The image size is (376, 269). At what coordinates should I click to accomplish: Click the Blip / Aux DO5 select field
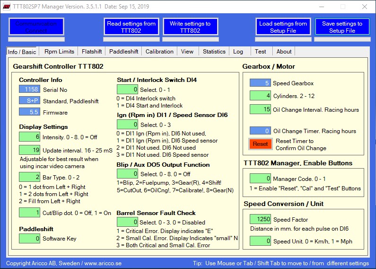click(x=127, y=174)
